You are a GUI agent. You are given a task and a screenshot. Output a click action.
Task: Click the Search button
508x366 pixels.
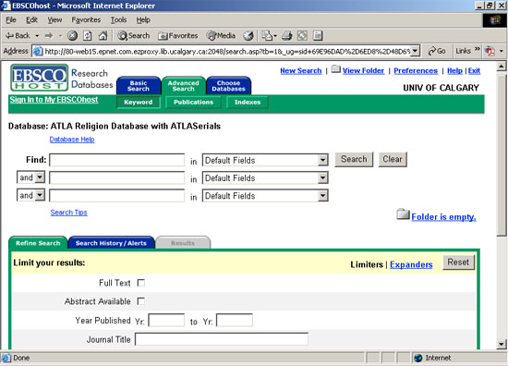click(354, 159)
